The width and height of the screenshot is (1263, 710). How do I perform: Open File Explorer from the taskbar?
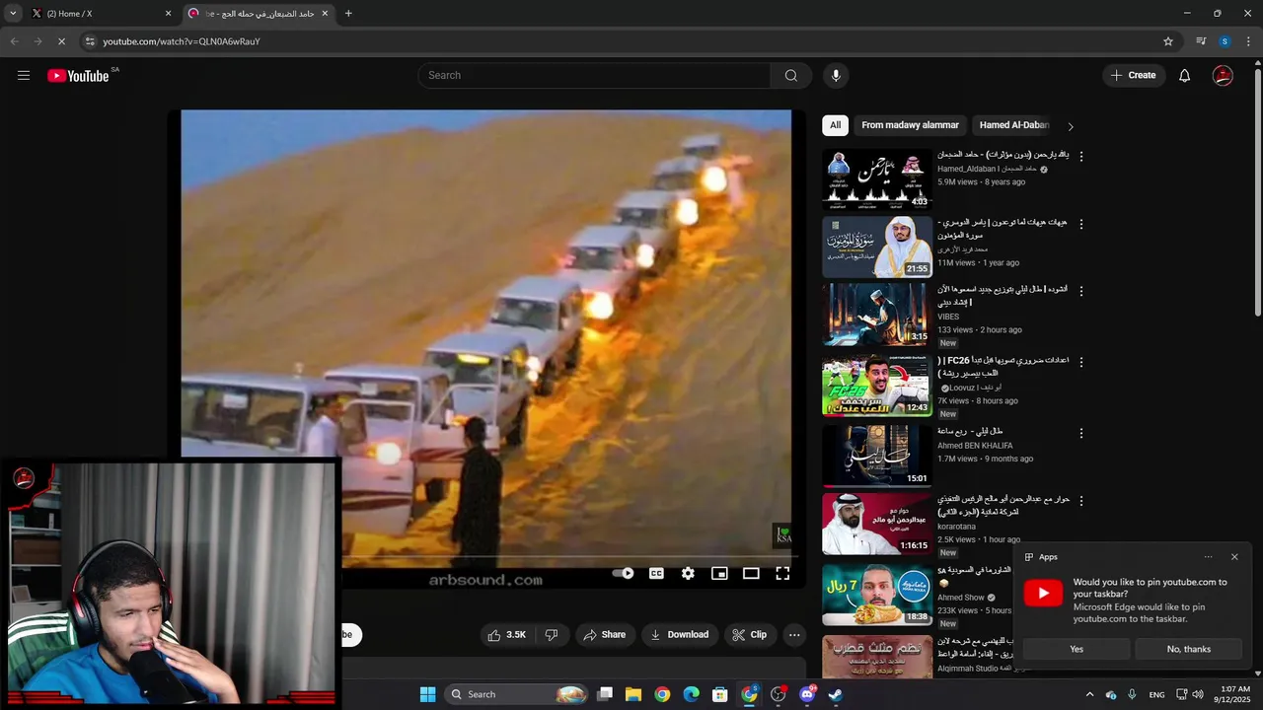point(633,694)
